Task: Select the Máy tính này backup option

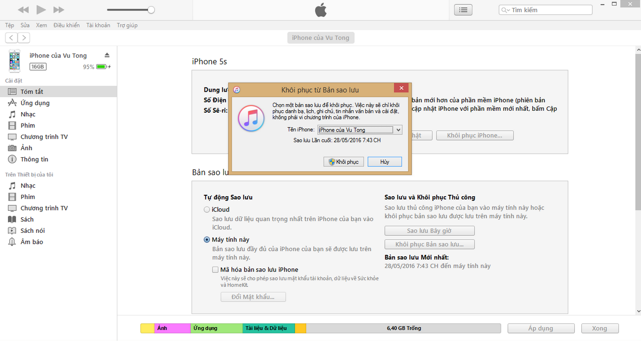Action: (206, 240)
